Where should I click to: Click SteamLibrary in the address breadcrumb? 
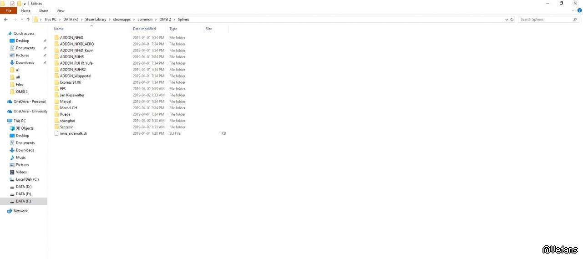click(x=96, y=20)
